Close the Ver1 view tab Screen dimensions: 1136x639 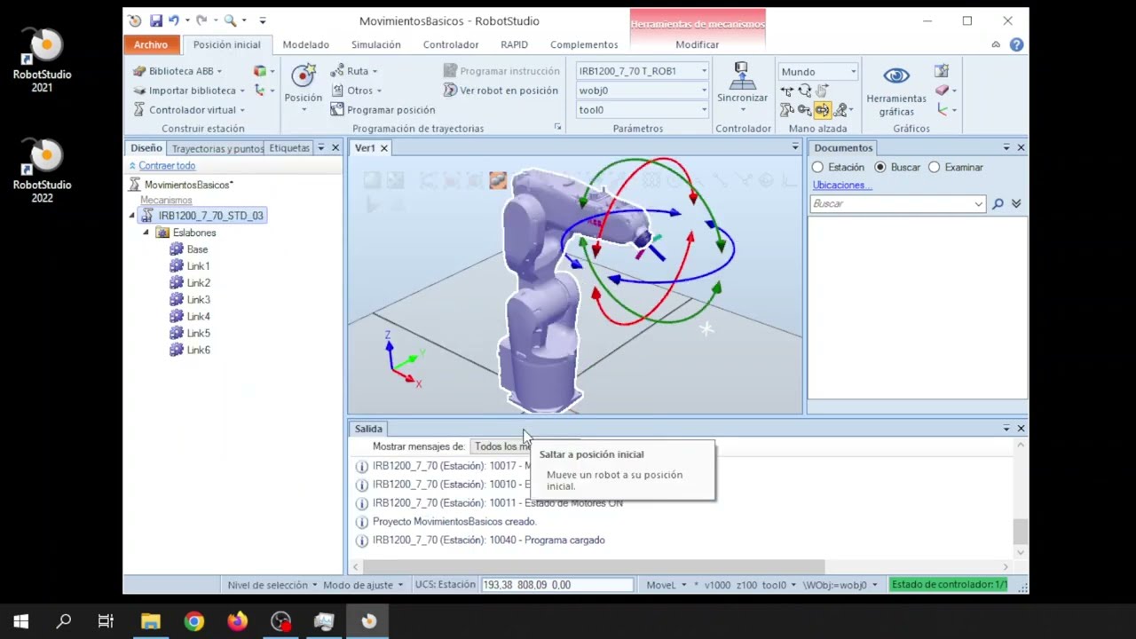[384, 148]
